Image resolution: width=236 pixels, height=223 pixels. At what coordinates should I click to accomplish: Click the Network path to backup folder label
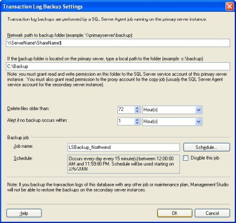(x=70, y=35)
